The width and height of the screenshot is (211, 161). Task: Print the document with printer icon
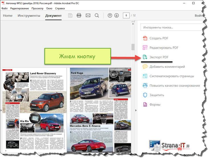79,15
